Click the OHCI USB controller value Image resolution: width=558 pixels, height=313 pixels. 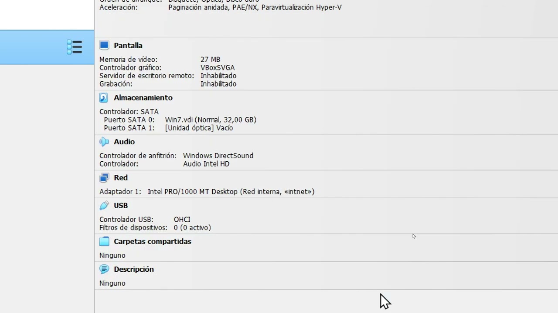[182, 220]
